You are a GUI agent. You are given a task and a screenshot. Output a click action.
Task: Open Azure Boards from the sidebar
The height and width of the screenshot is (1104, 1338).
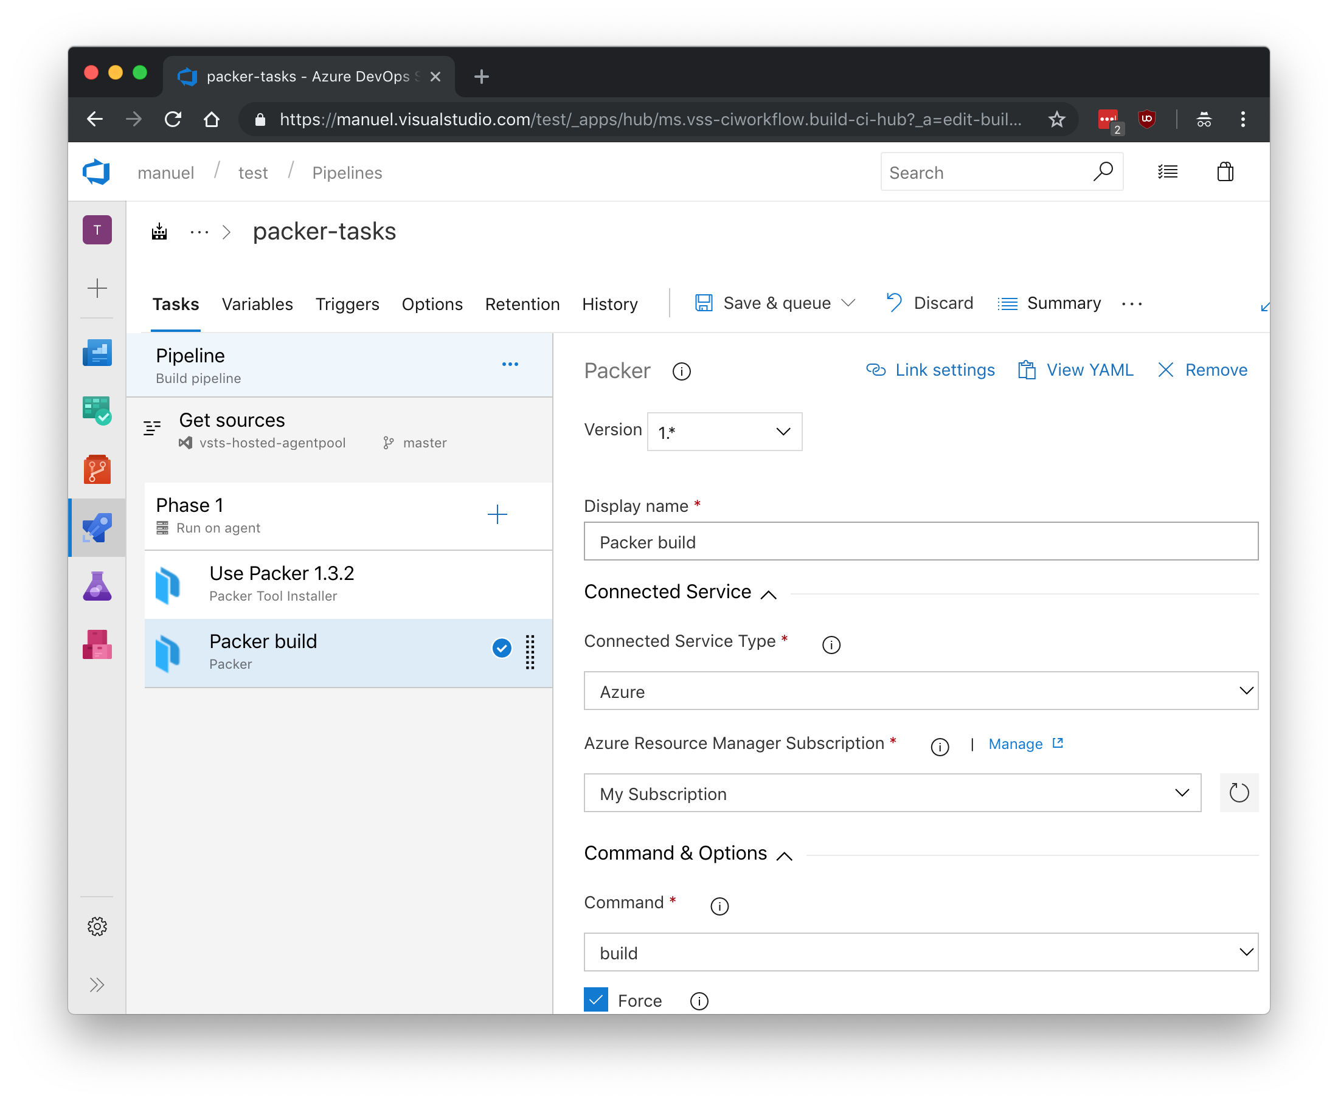tap(97, 410)
